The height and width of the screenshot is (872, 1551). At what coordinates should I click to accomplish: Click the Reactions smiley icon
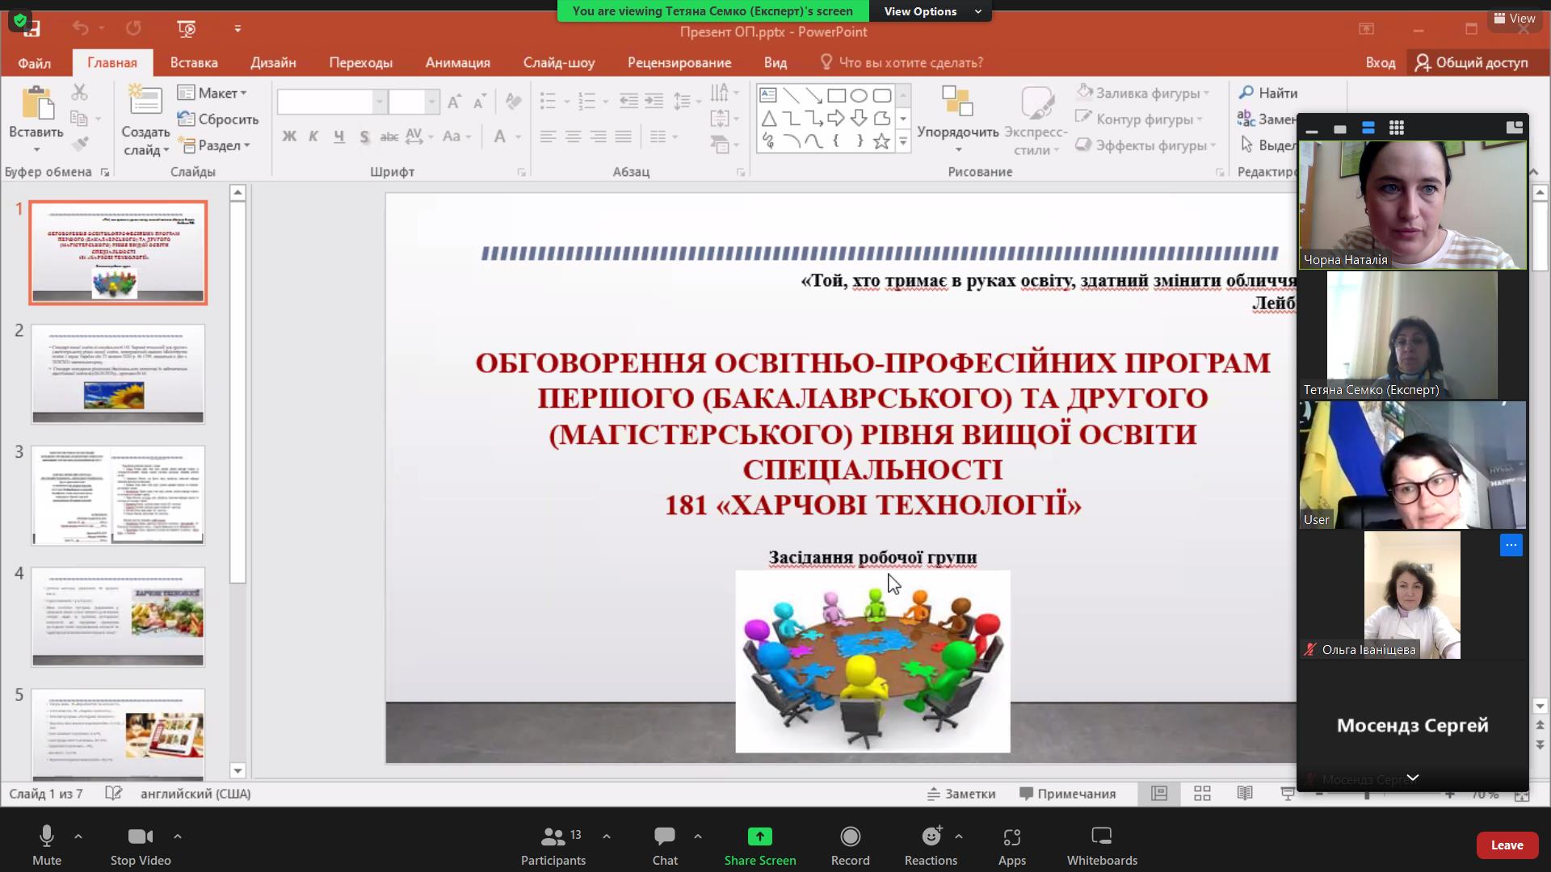(x=931, y=836)
